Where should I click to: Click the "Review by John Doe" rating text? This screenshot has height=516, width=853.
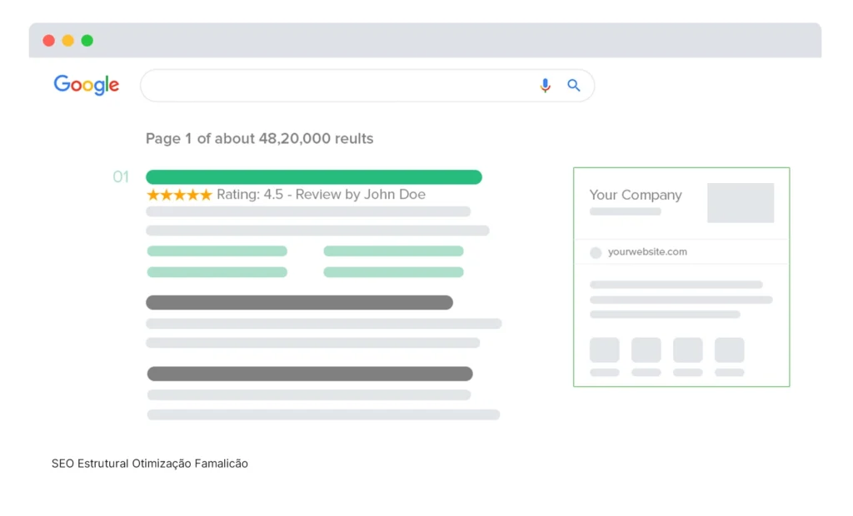click(x=360, y=195)
